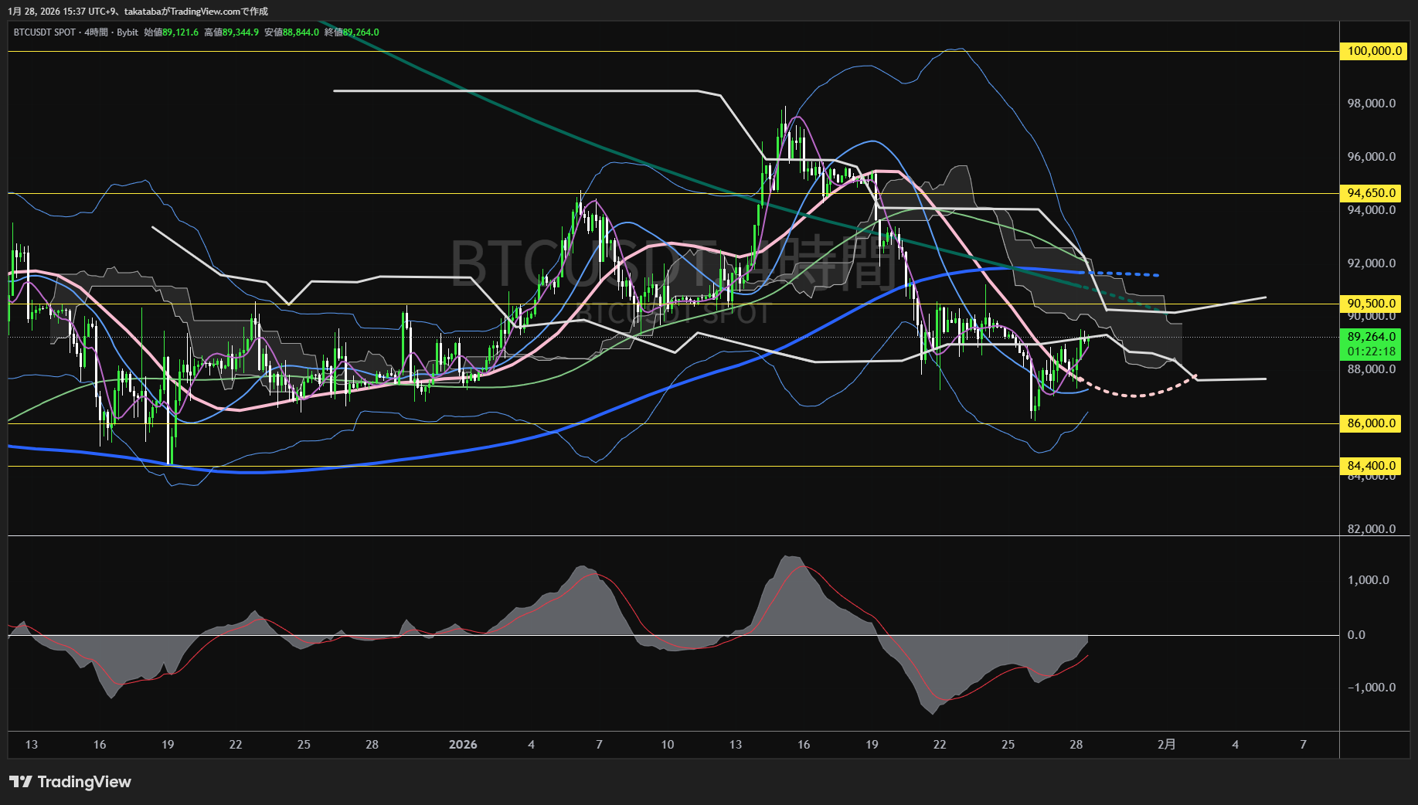Click the 2月 marker on time axis
Image resolution: width=1418 pixels, height=805 pixels.
pyautogui.click(x=1167, y=745)
